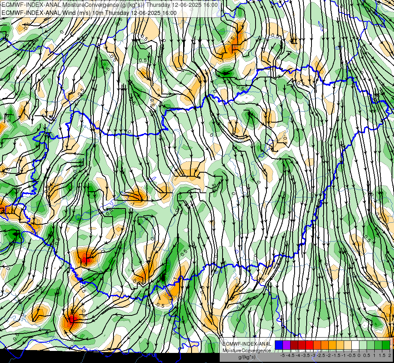Click the light orange swatch between -1.5 and -1
Screen dimensions: 394x363
pyautogui.click(x=340, y=345)
